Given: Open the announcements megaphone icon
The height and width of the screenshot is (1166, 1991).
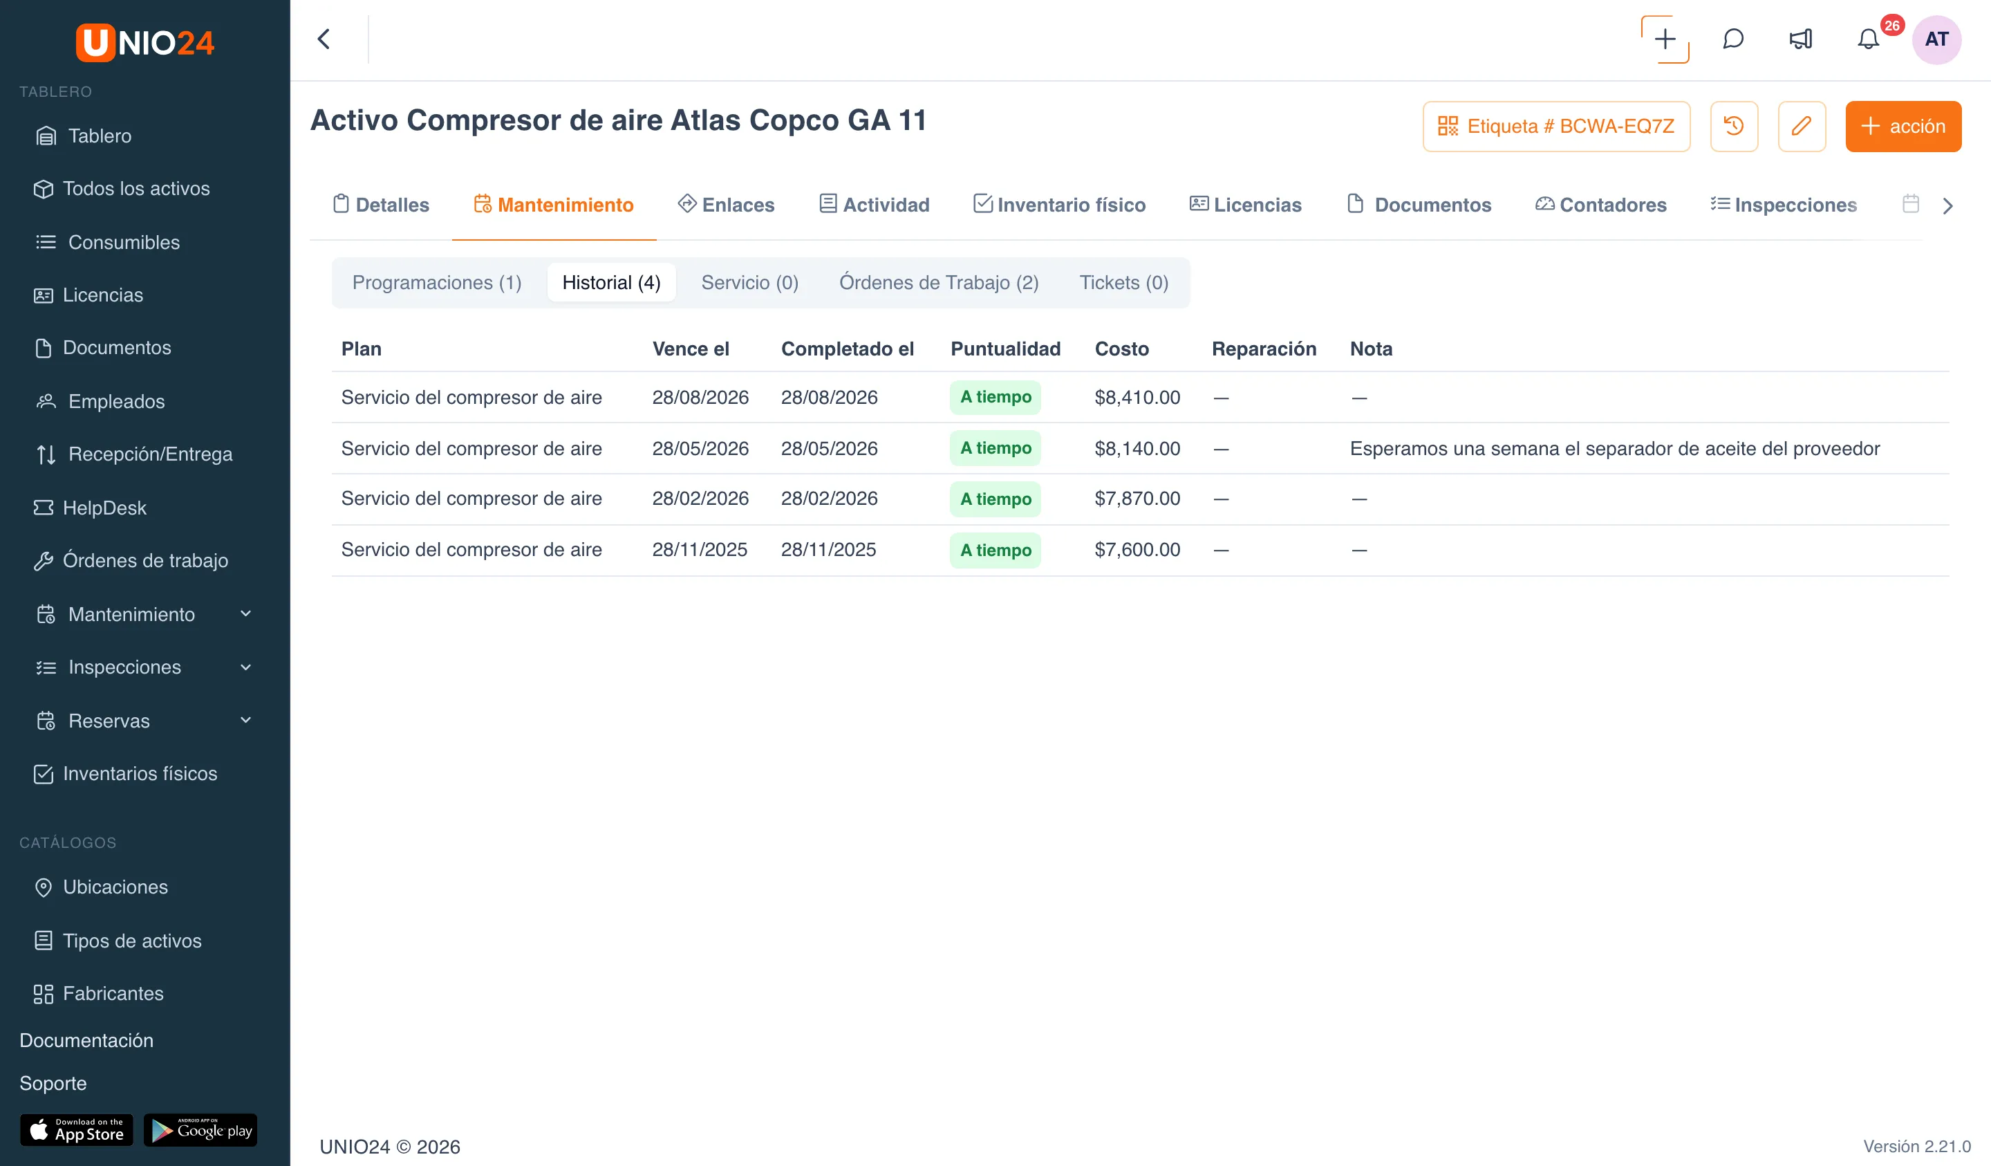Looking at the screenshot, I should 1801,39.
